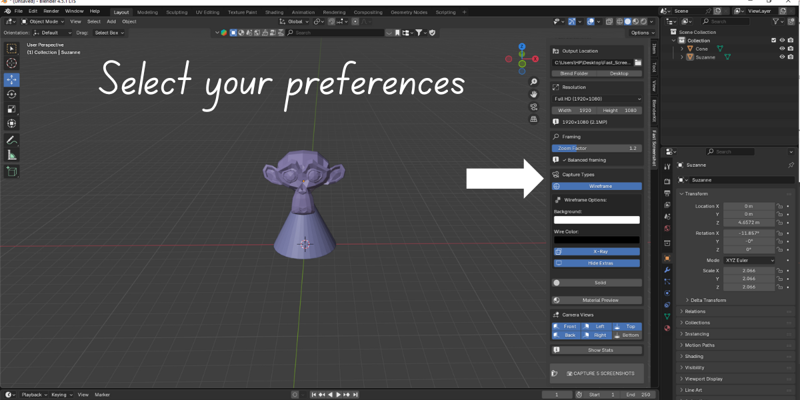Screen dimensions: 800x400
Task: Expand the Delta Transform section
Action: coord(708,300)
